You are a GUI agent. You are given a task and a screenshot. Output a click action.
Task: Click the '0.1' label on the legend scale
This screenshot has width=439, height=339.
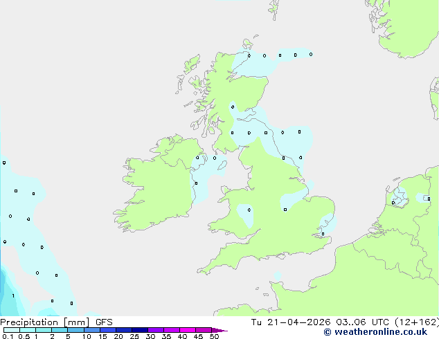click(x=8, y=336)
